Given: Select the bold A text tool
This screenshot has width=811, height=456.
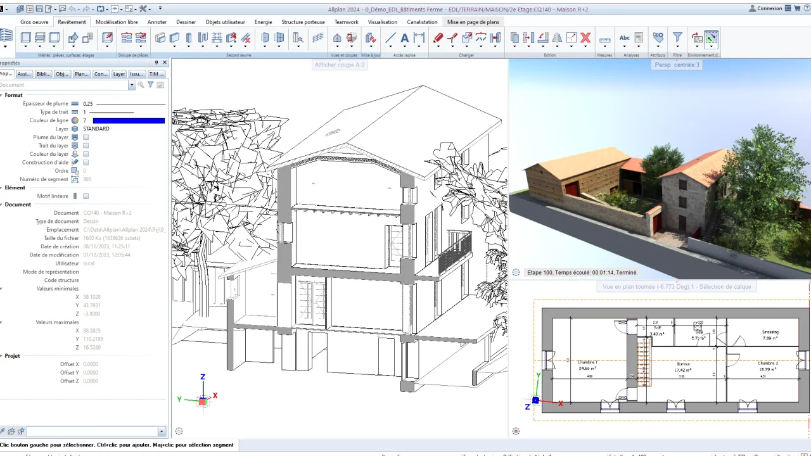Looking at the screenshot, I should [404, 38].
